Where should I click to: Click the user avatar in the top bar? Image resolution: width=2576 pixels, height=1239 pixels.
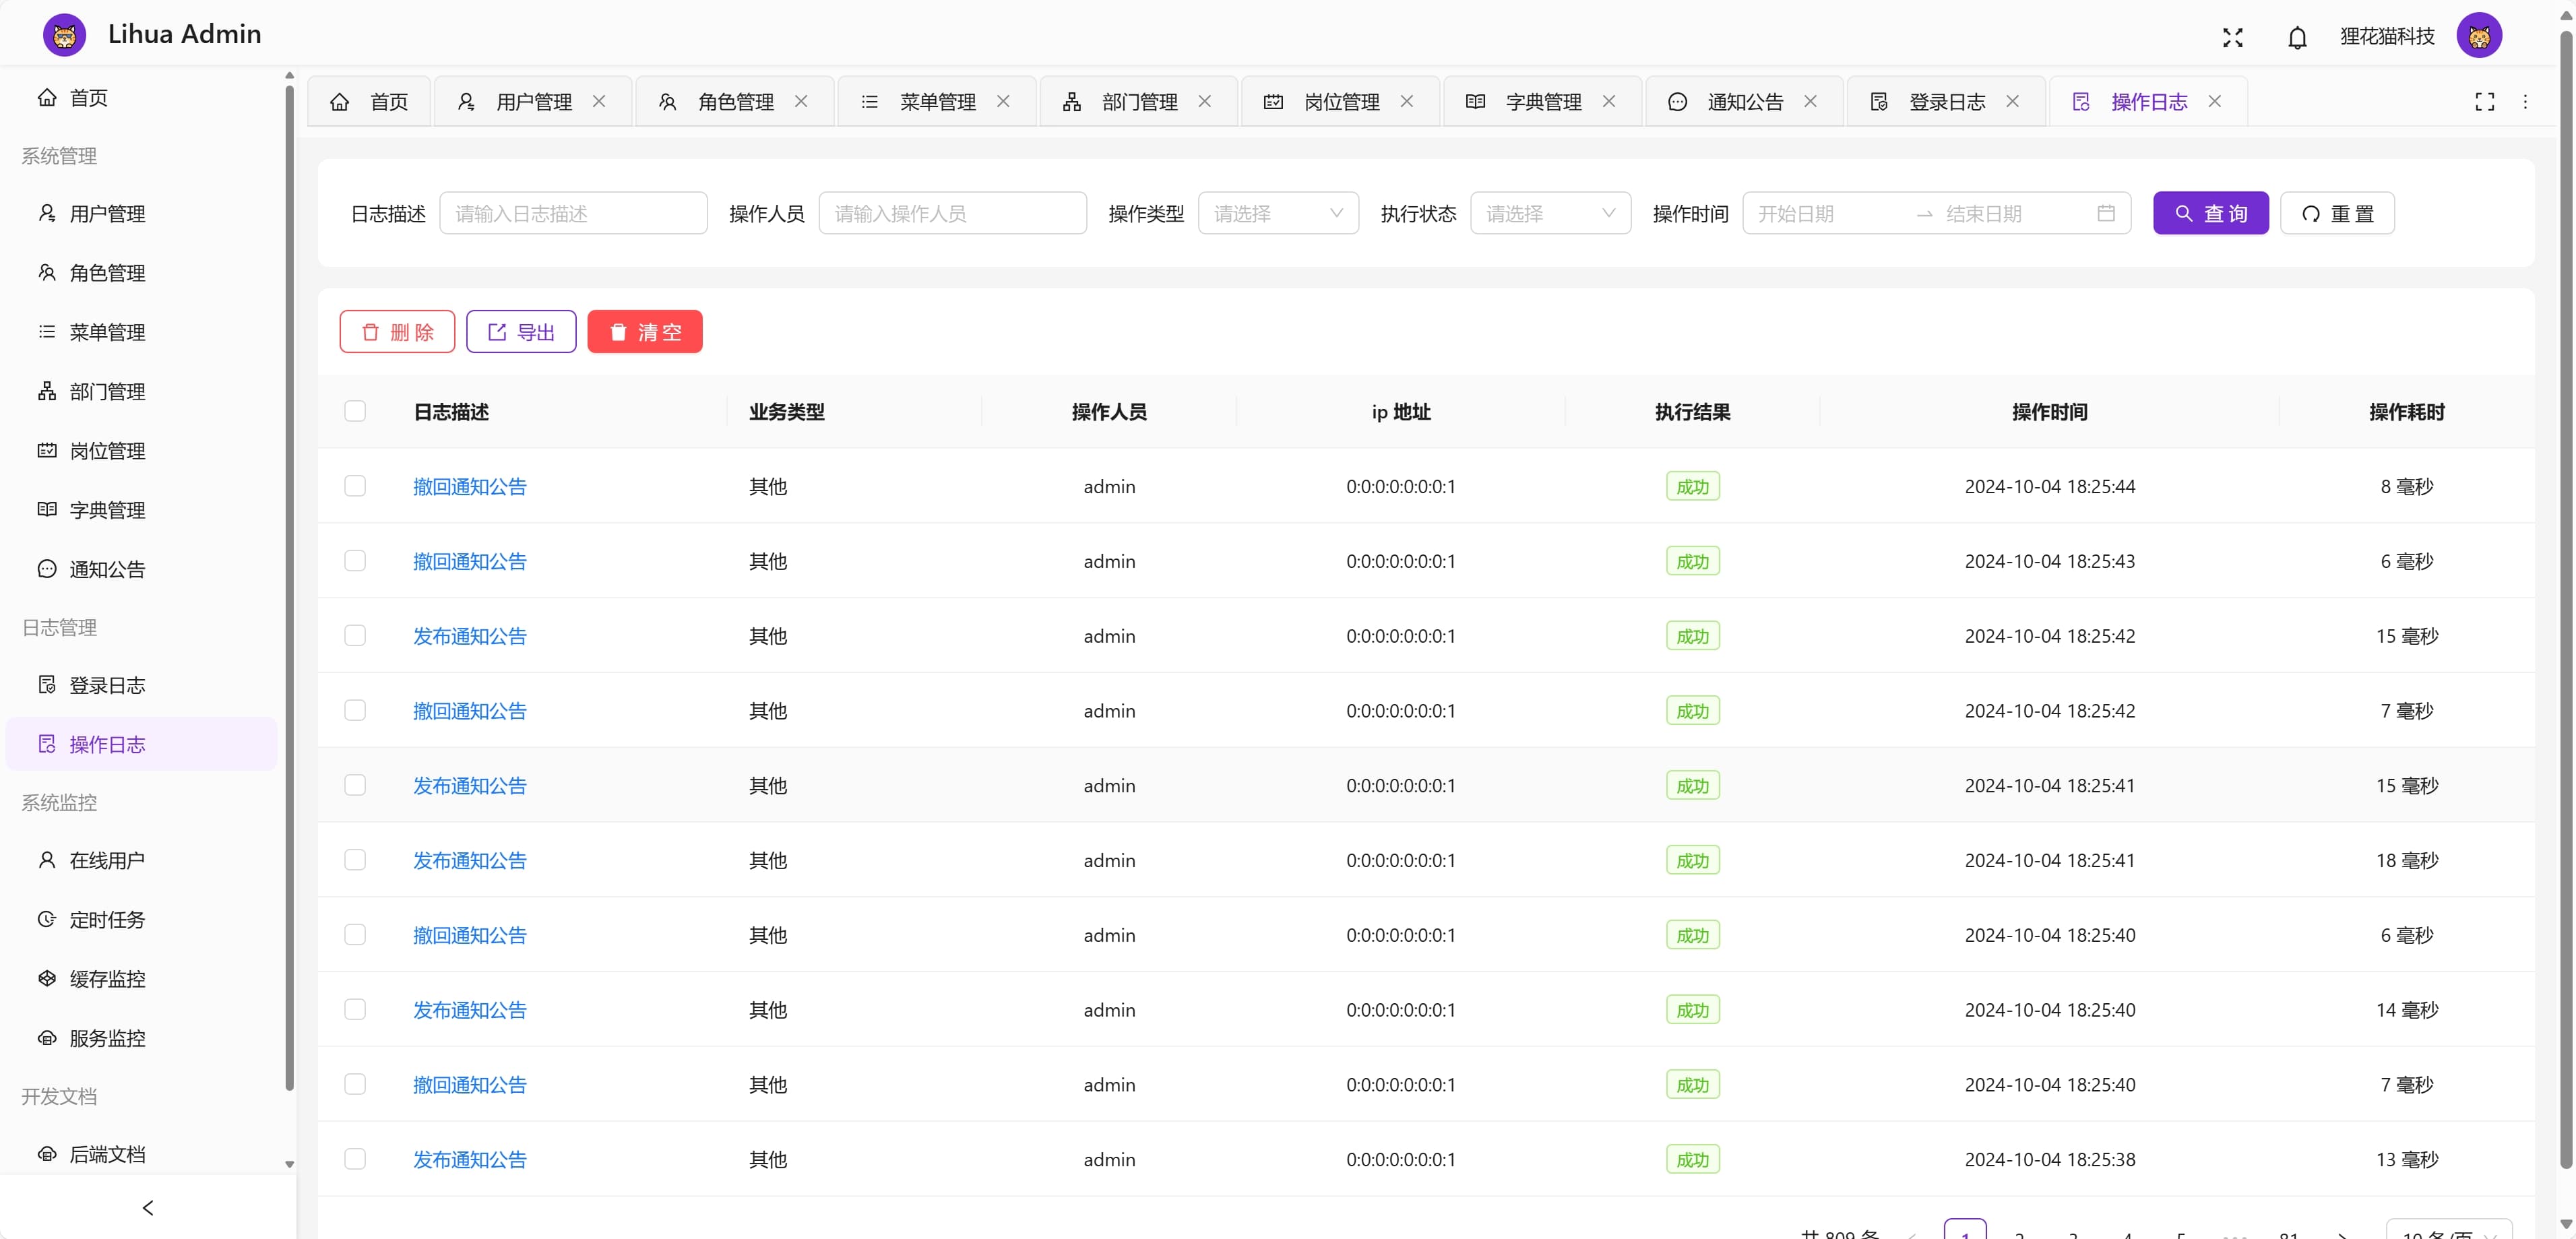(2480, 35)
